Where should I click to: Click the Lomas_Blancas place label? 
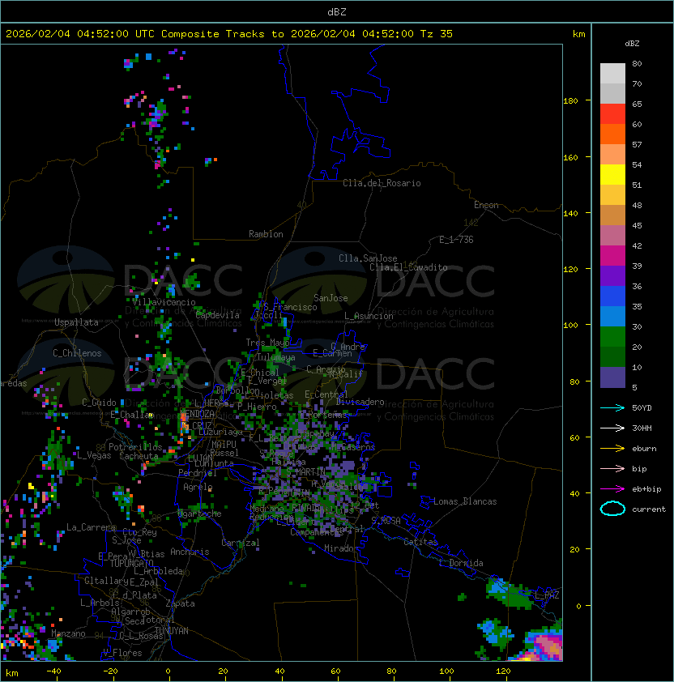click(465, 501)
